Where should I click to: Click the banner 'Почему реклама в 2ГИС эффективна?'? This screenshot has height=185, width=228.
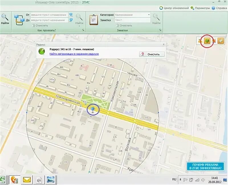(206, 167)
